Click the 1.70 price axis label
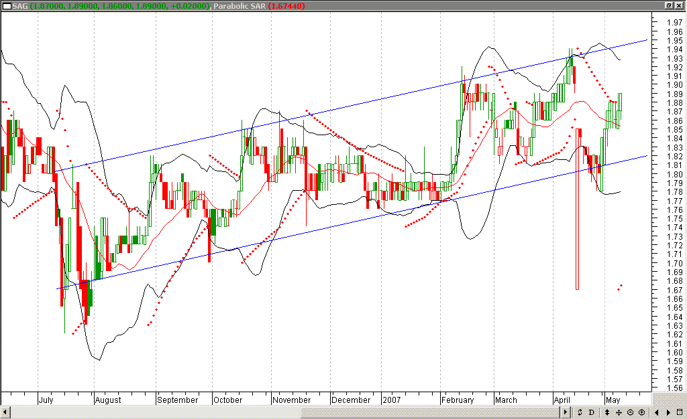687x419 pixels. (x=675, y=264)
